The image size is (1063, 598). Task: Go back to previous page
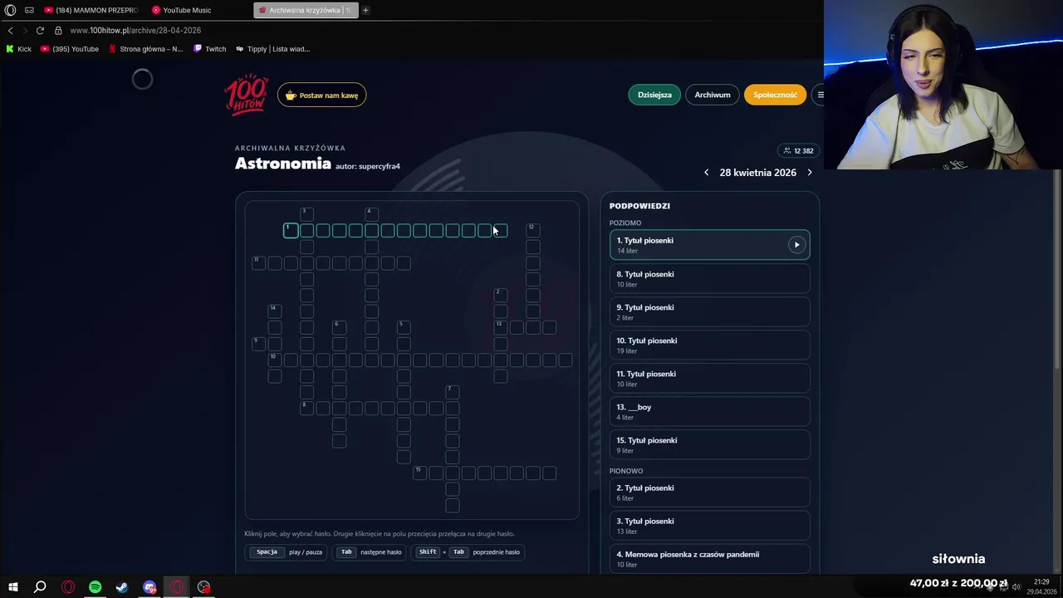[10, 30]
